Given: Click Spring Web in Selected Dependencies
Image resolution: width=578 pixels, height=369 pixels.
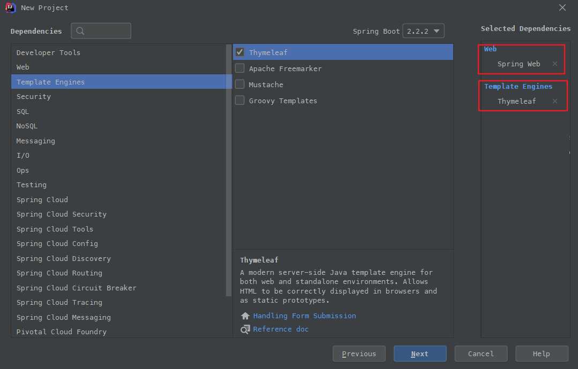Looking at the screenshot, I should (x=519, y=64).
